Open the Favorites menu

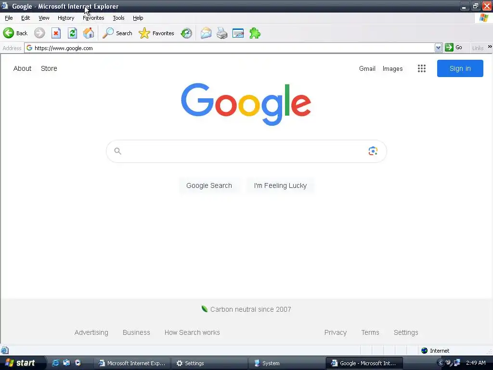93,18
